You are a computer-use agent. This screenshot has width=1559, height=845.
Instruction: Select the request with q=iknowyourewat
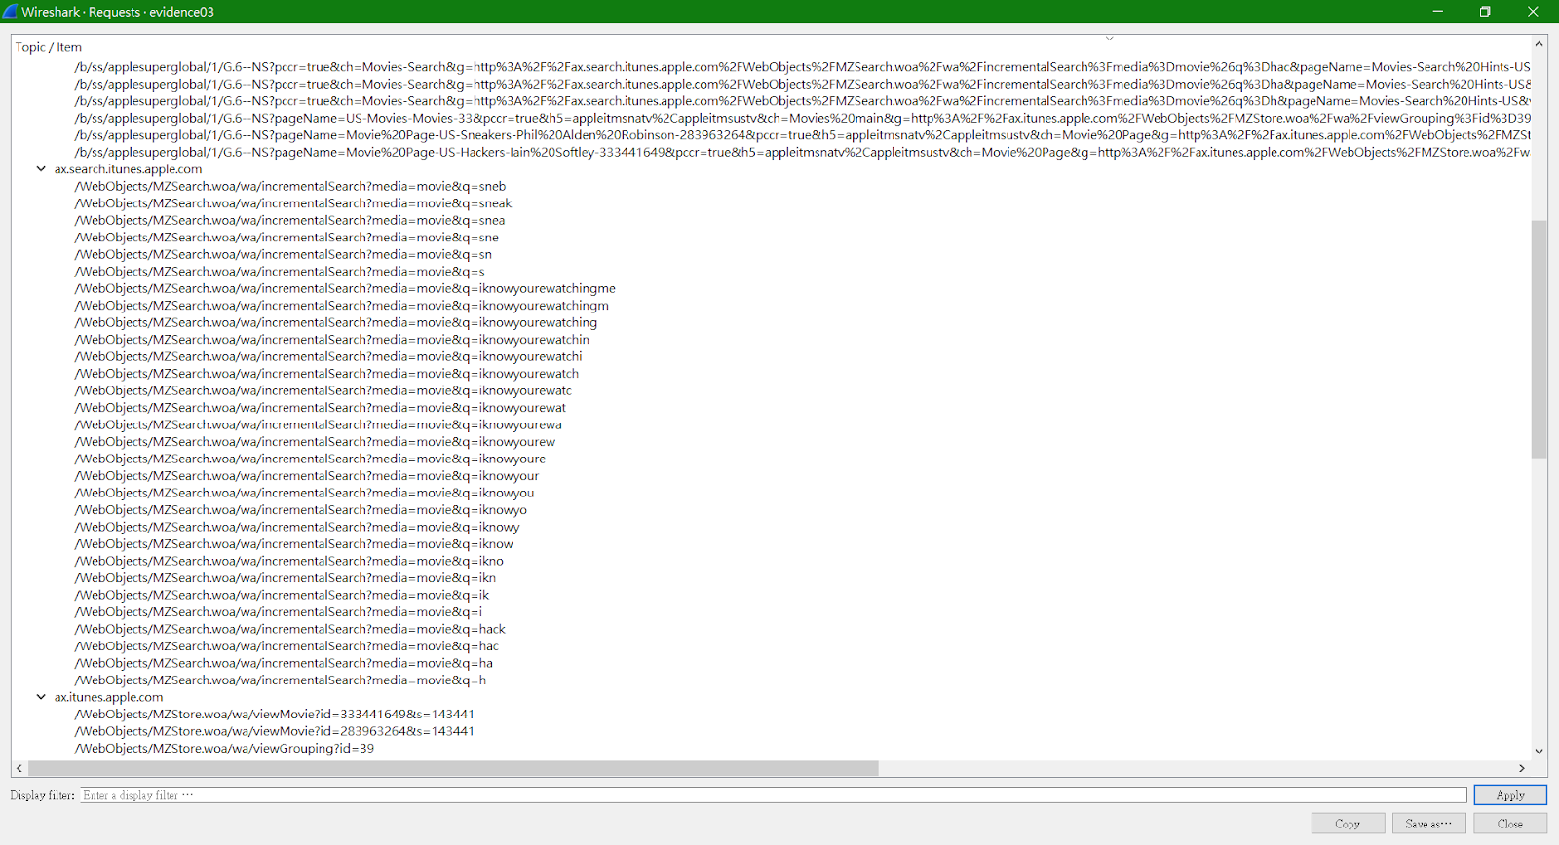coord(321,408)
